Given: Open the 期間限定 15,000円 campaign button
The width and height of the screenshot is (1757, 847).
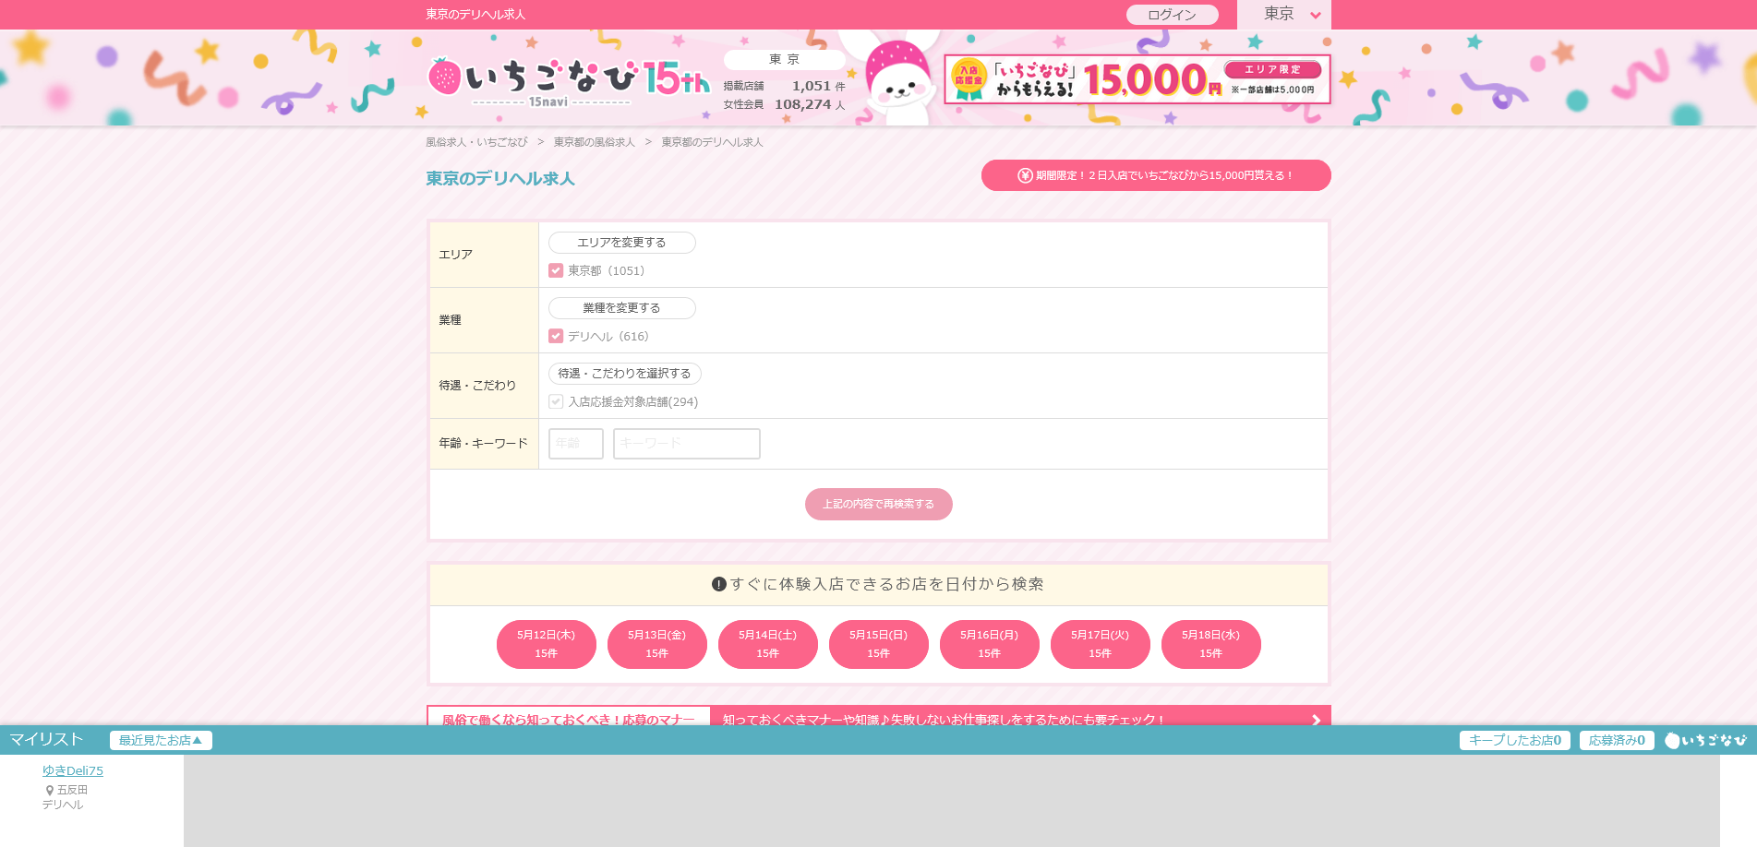Looking at the screenshot, I should (1156, 175).
